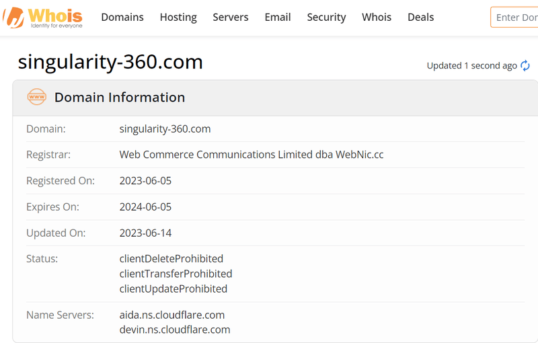
Task: Click the Updated On date 2023-06-14
Action: click(x=145, y=233)
